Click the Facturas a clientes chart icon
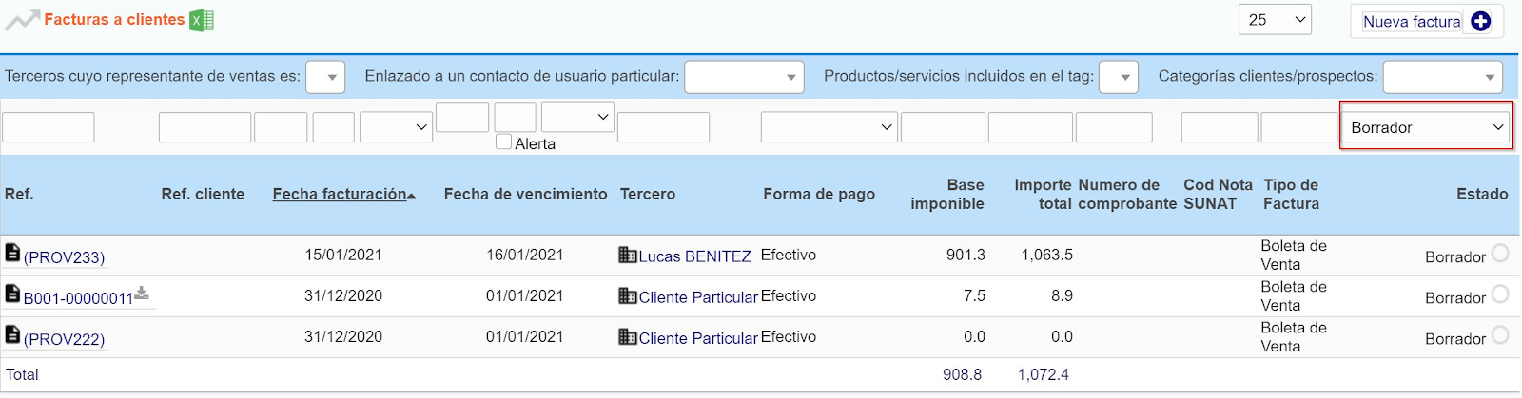This screenshot has width=1522, height=398. point(22,20)
